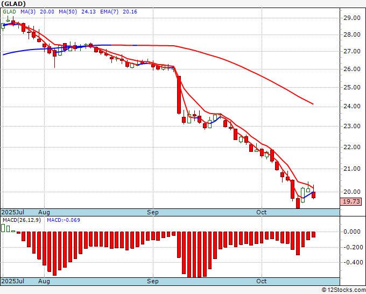Click the last red candle near 19.73
The width and height of the screenshot is (366, 294).
[x=313, y=195]
